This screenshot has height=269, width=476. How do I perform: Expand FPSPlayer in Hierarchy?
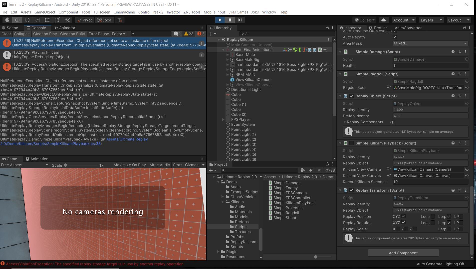(223, 120)
